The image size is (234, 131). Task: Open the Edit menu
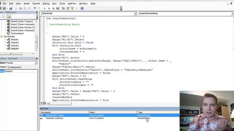click(11, 3)
